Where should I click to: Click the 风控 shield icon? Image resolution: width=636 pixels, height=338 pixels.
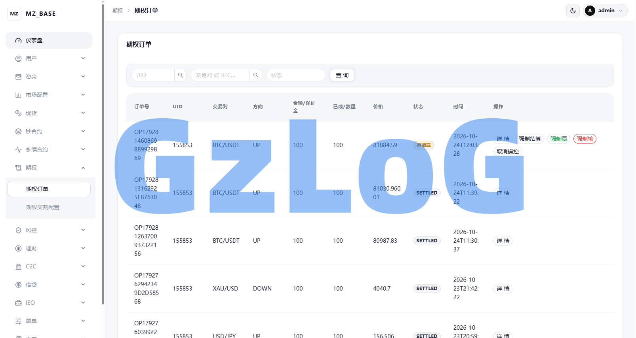pos(18,230)
